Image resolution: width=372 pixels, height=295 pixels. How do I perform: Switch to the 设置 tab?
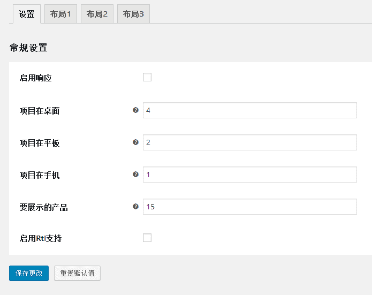(27, 14)
